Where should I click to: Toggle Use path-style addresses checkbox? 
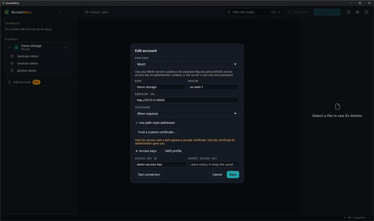click(x=137, y=123)
